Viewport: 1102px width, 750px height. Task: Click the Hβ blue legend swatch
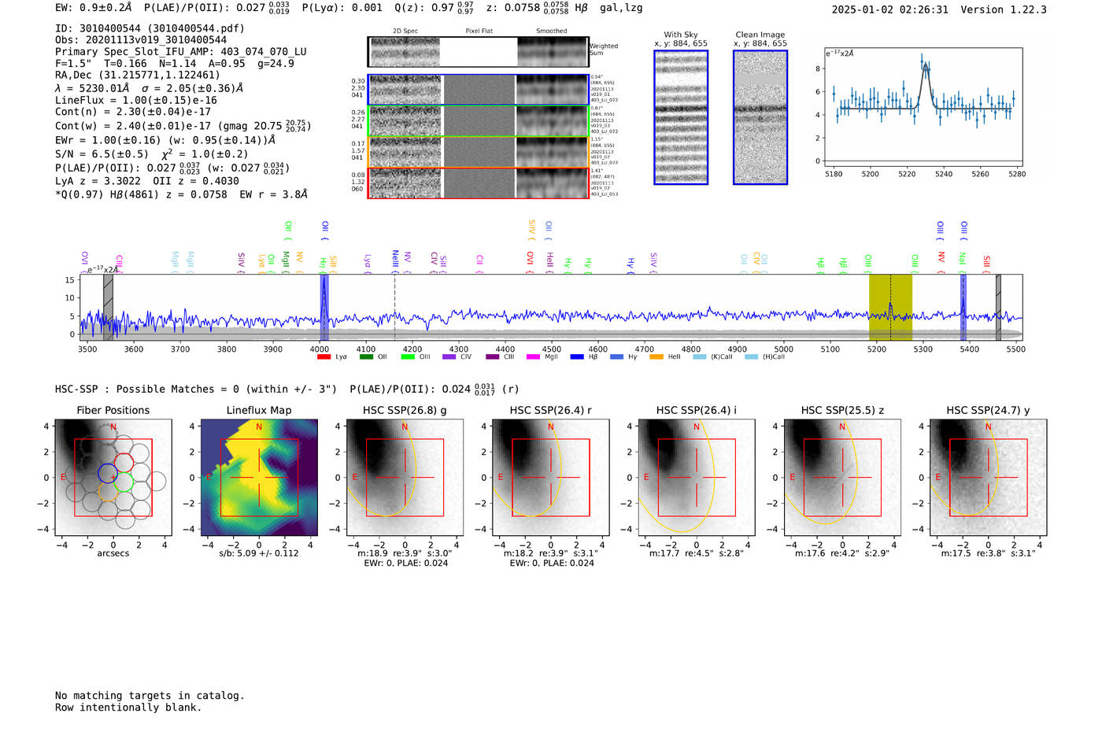[x=577, y=357]
